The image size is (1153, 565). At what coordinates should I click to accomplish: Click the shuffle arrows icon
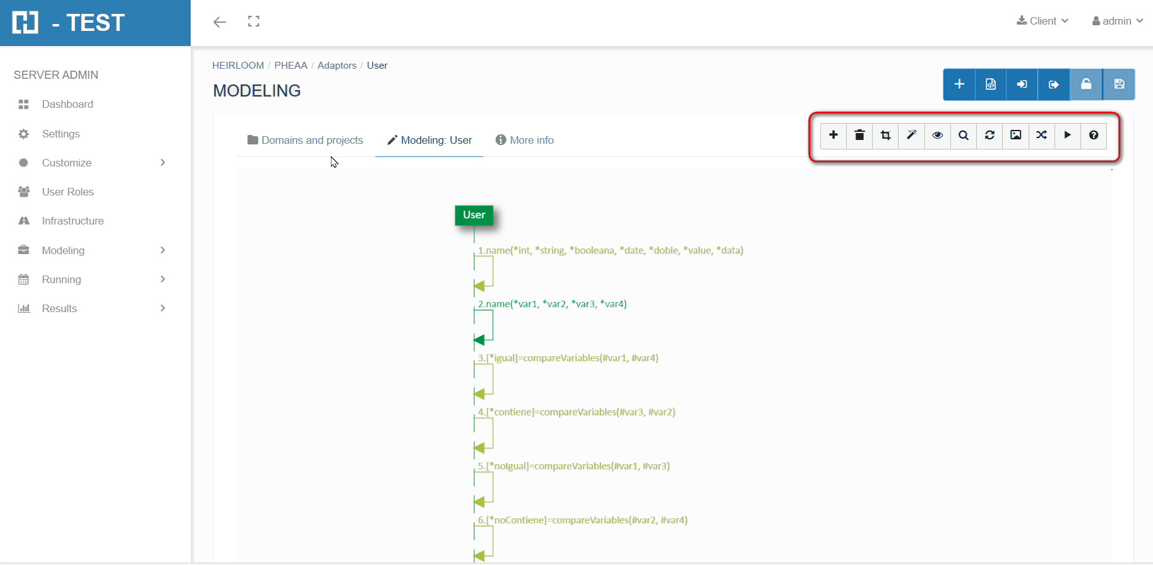coord(1041,136)
